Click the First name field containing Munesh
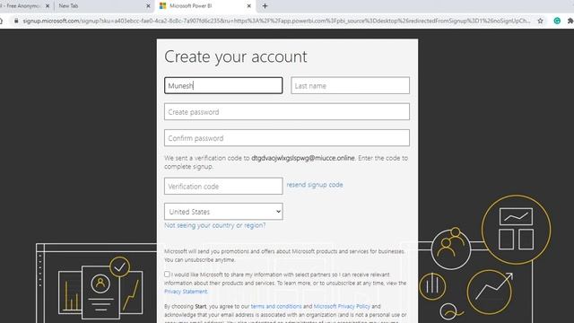Image resolution: width=574 pixels, height=323 pixels. 223,85
